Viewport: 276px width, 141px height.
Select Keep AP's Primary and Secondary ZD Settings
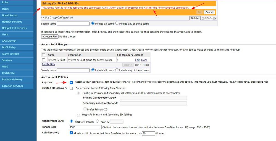[78, 115]
